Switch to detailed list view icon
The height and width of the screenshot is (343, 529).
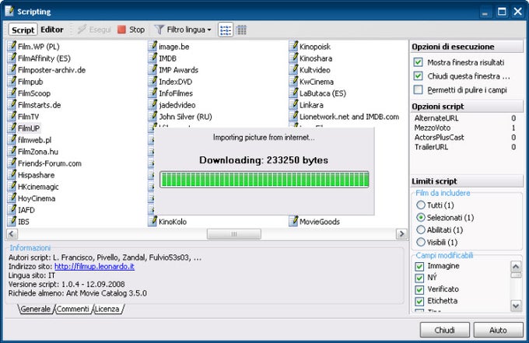click(x=226, y=30)
